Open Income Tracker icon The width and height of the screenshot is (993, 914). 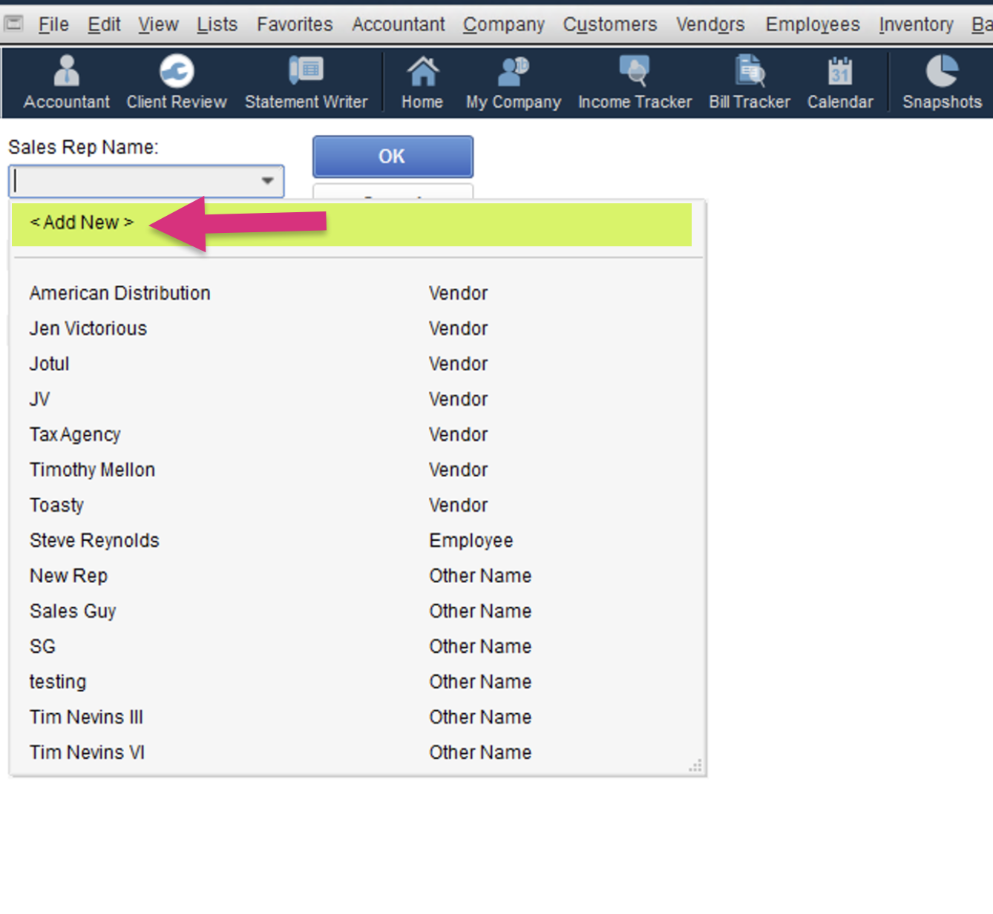click(635, 82)
